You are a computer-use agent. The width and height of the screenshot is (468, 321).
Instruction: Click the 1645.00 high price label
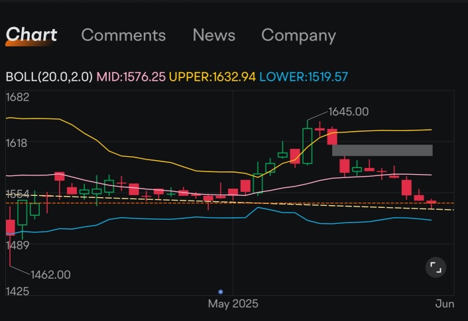[348, 112]
